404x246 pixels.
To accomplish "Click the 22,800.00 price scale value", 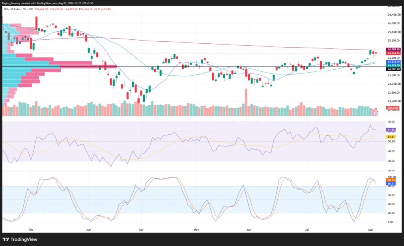I will pos(394,92).
